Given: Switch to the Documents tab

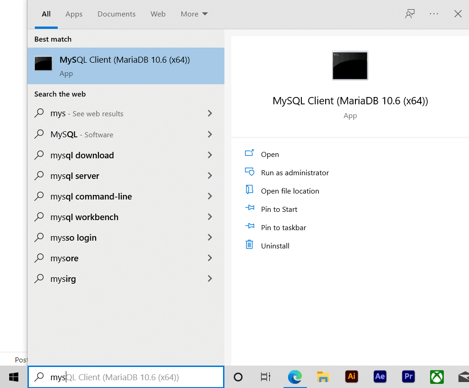Looking at the screenshot, I should click(116, 14).
